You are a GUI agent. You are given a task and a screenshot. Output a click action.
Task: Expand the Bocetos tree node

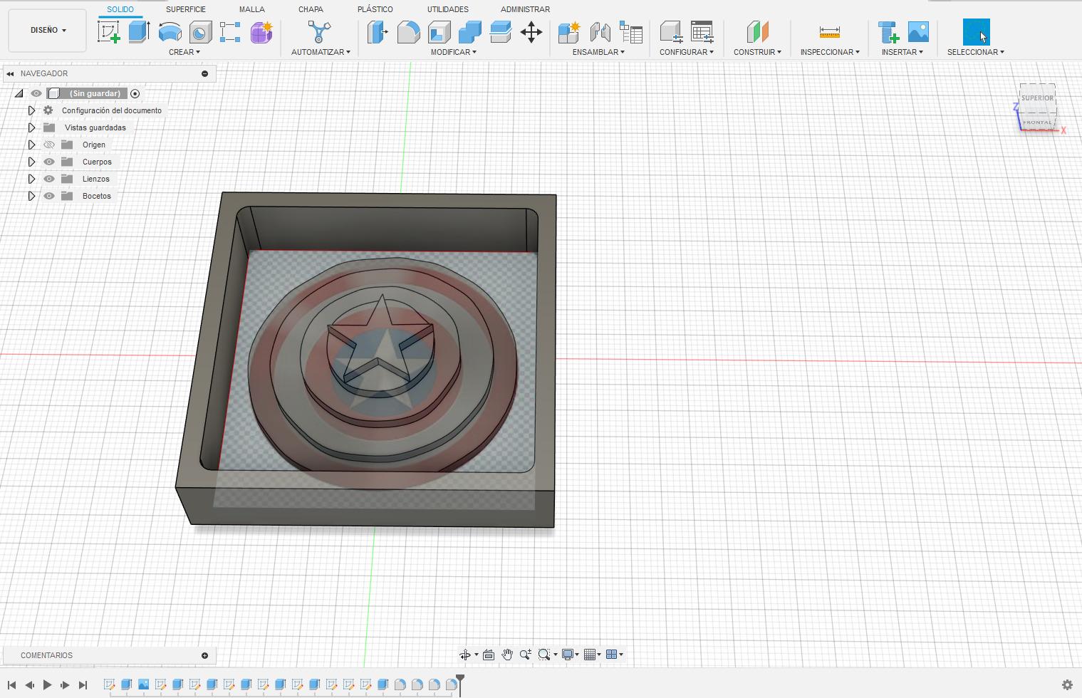point(31,196)
